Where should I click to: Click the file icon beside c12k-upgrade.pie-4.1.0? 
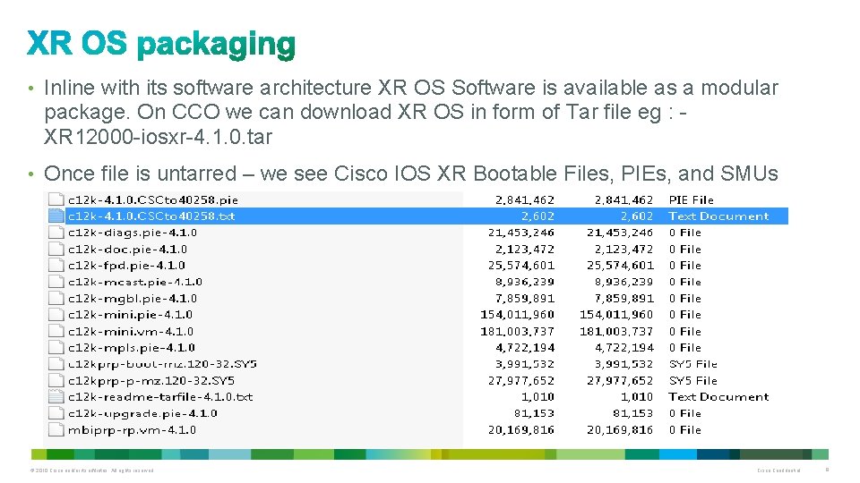[x=56, y=413]
